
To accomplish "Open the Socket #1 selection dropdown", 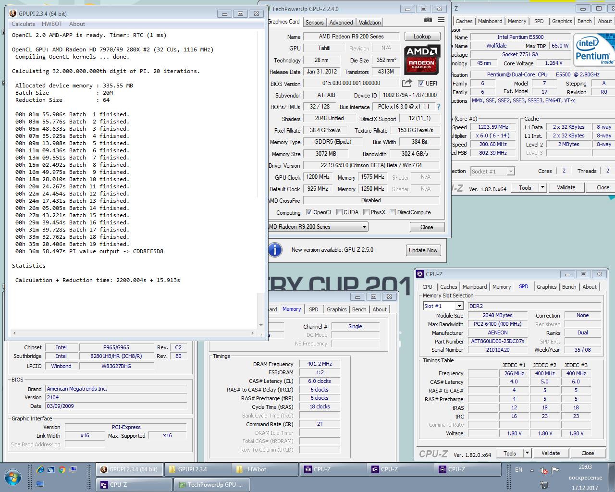I will (x=510, y=171).
